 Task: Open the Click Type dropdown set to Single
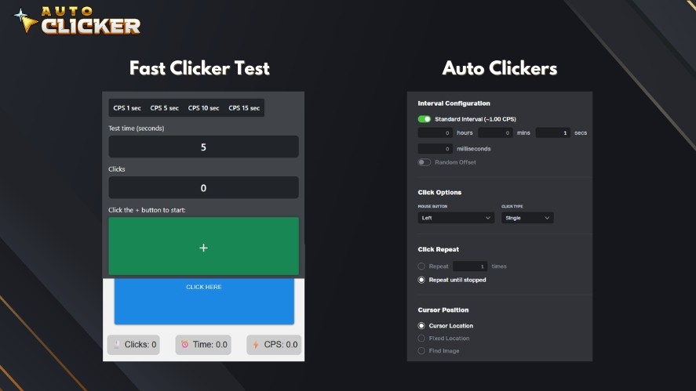pyautogui.click(x=527, y=218)
